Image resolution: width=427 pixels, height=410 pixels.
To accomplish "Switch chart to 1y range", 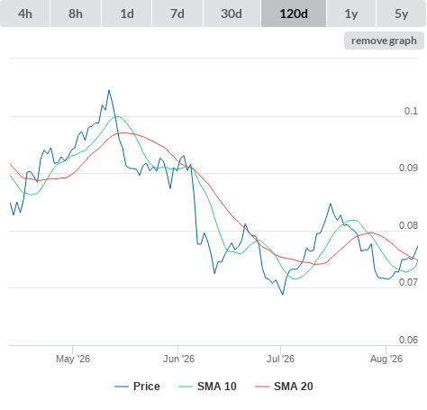I will [x=351, y=14].
